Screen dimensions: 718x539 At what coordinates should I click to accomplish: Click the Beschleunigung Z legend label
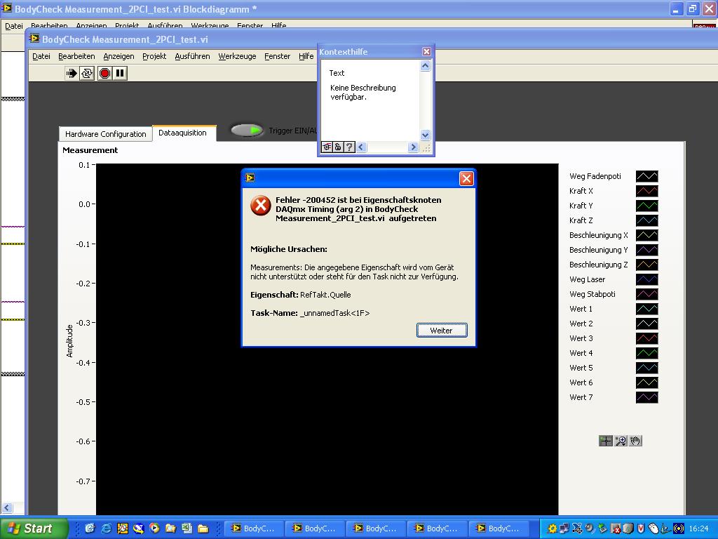click(x=599, y=265)
